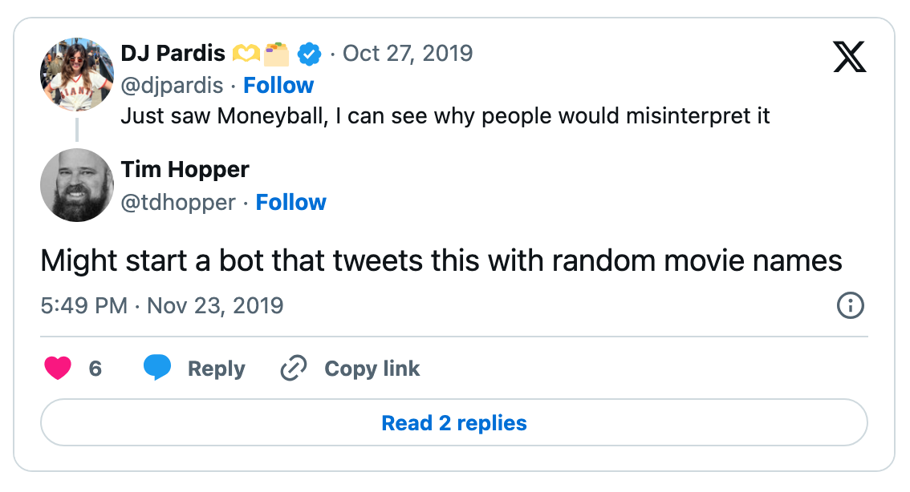The height and width of the screenshot is (492, 910).
Task: Click the X logo icon
Action: (x=850, y=57)
